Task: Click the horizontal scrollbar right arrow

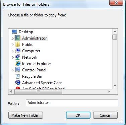Action: point(109,92)
